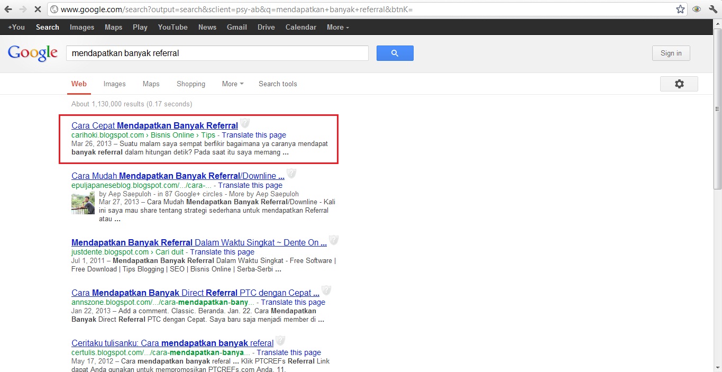Open YouTube in the black bar

(x=172, y=27)
